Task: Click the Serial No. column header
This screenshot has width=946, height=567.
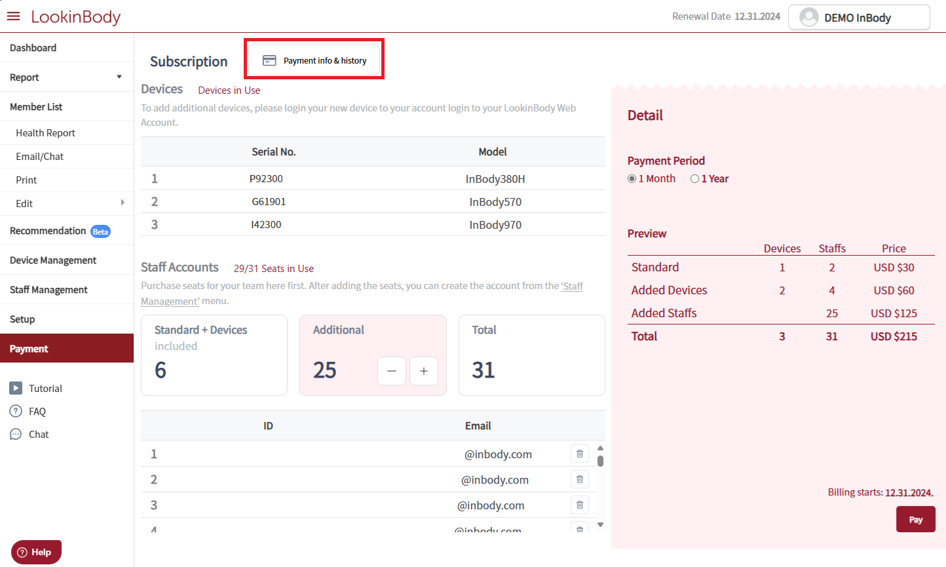Action: coord(274,152)
